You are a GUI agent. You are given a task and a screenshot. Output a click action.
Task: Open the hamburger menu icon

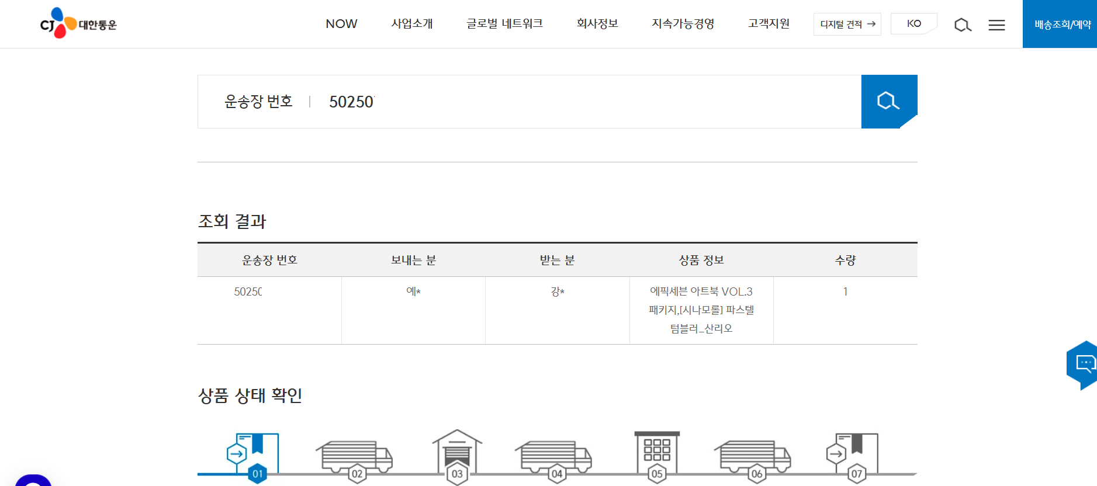point(996,25)
